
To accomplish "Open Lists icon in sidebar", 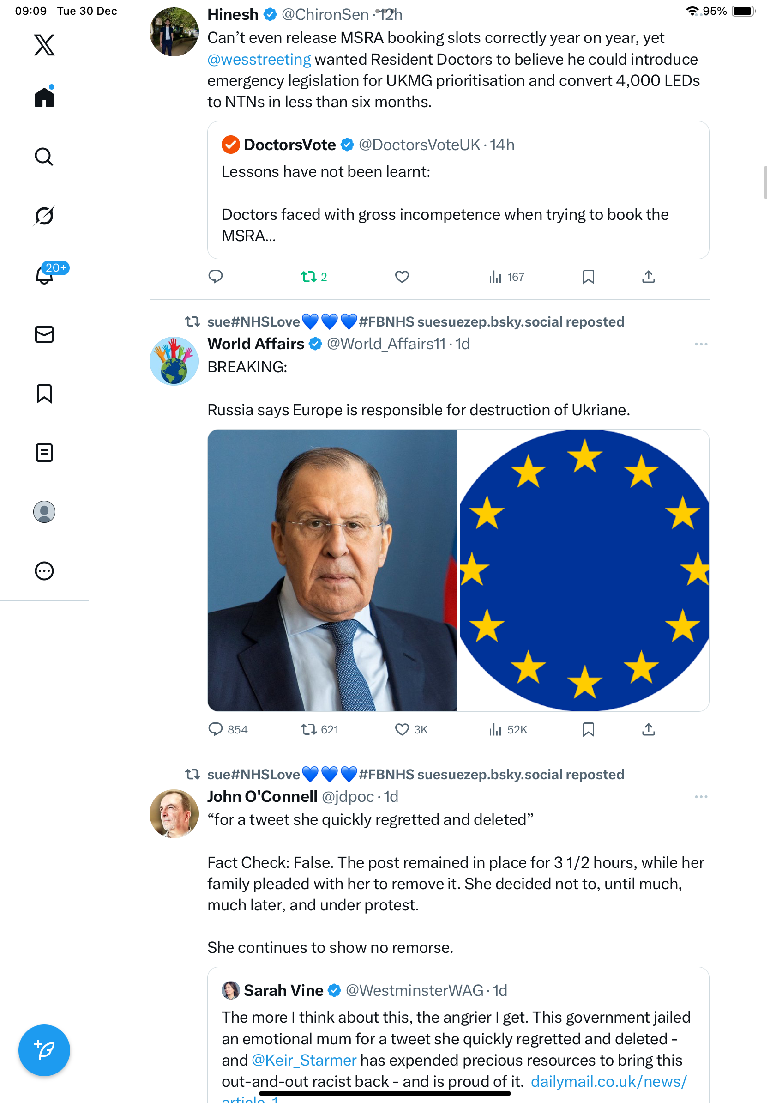I will [x=44, y=453].
